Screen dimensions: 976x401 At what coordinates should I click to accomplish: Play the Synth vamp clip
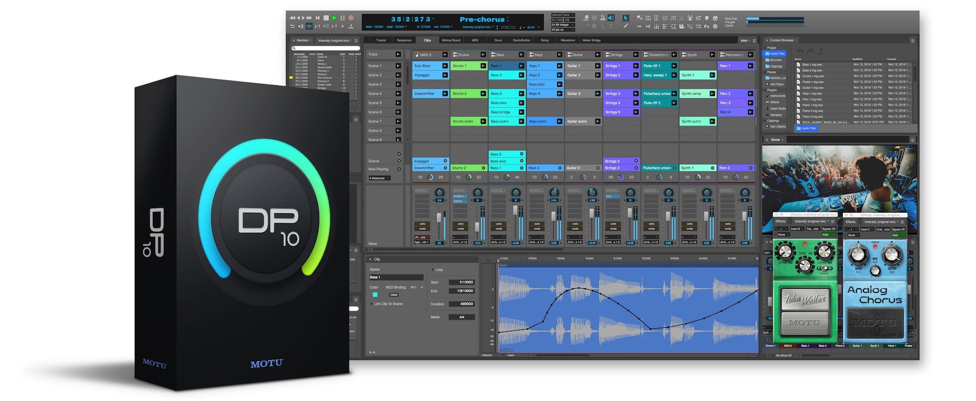click(712, 94)
